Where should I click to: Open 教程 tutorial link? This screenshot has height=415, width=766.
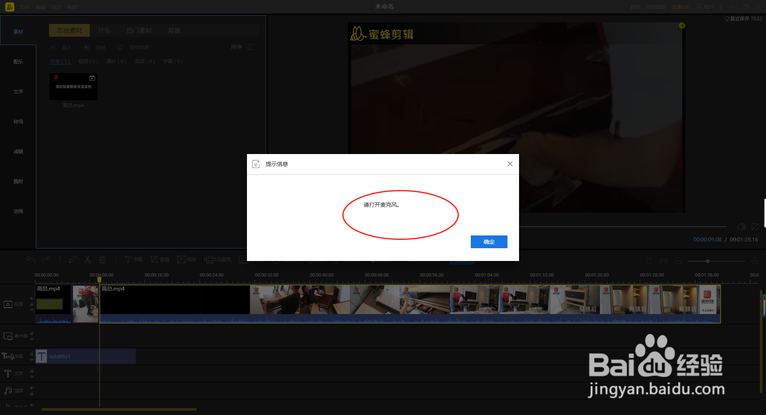[635, 7]
